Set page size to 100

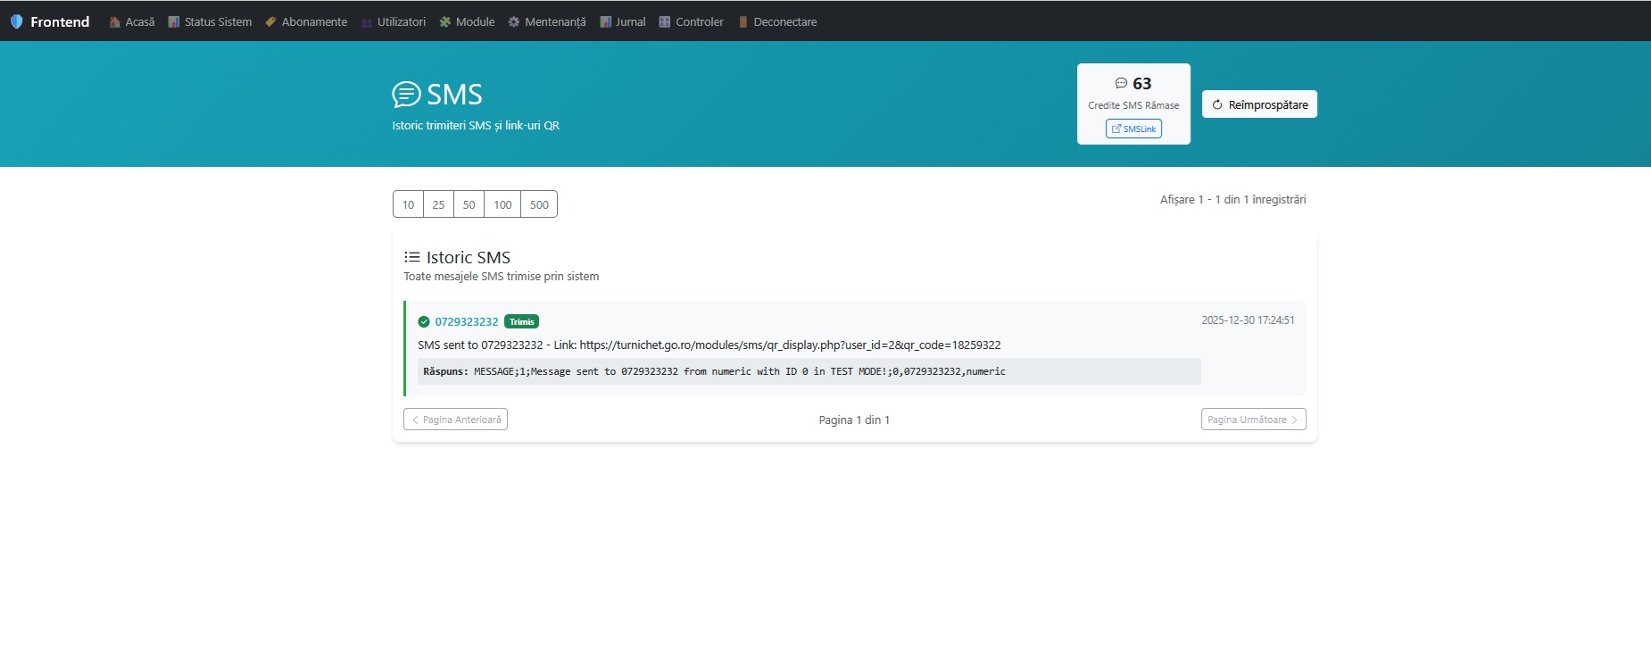(502, 204)
